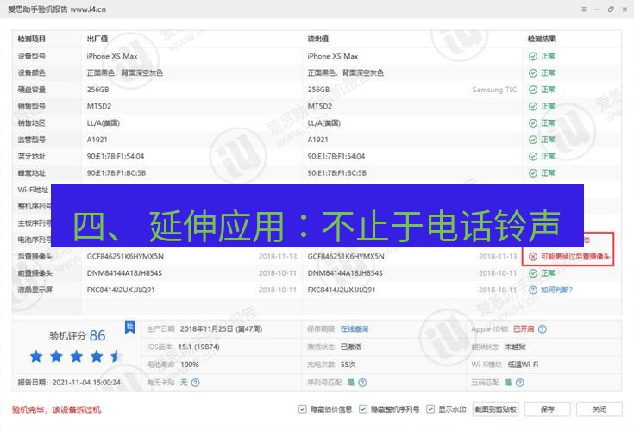The image size is (634, 431).
Task: Click green check icon in 硬盘容量 row
Action: click(x=533, y=90)
